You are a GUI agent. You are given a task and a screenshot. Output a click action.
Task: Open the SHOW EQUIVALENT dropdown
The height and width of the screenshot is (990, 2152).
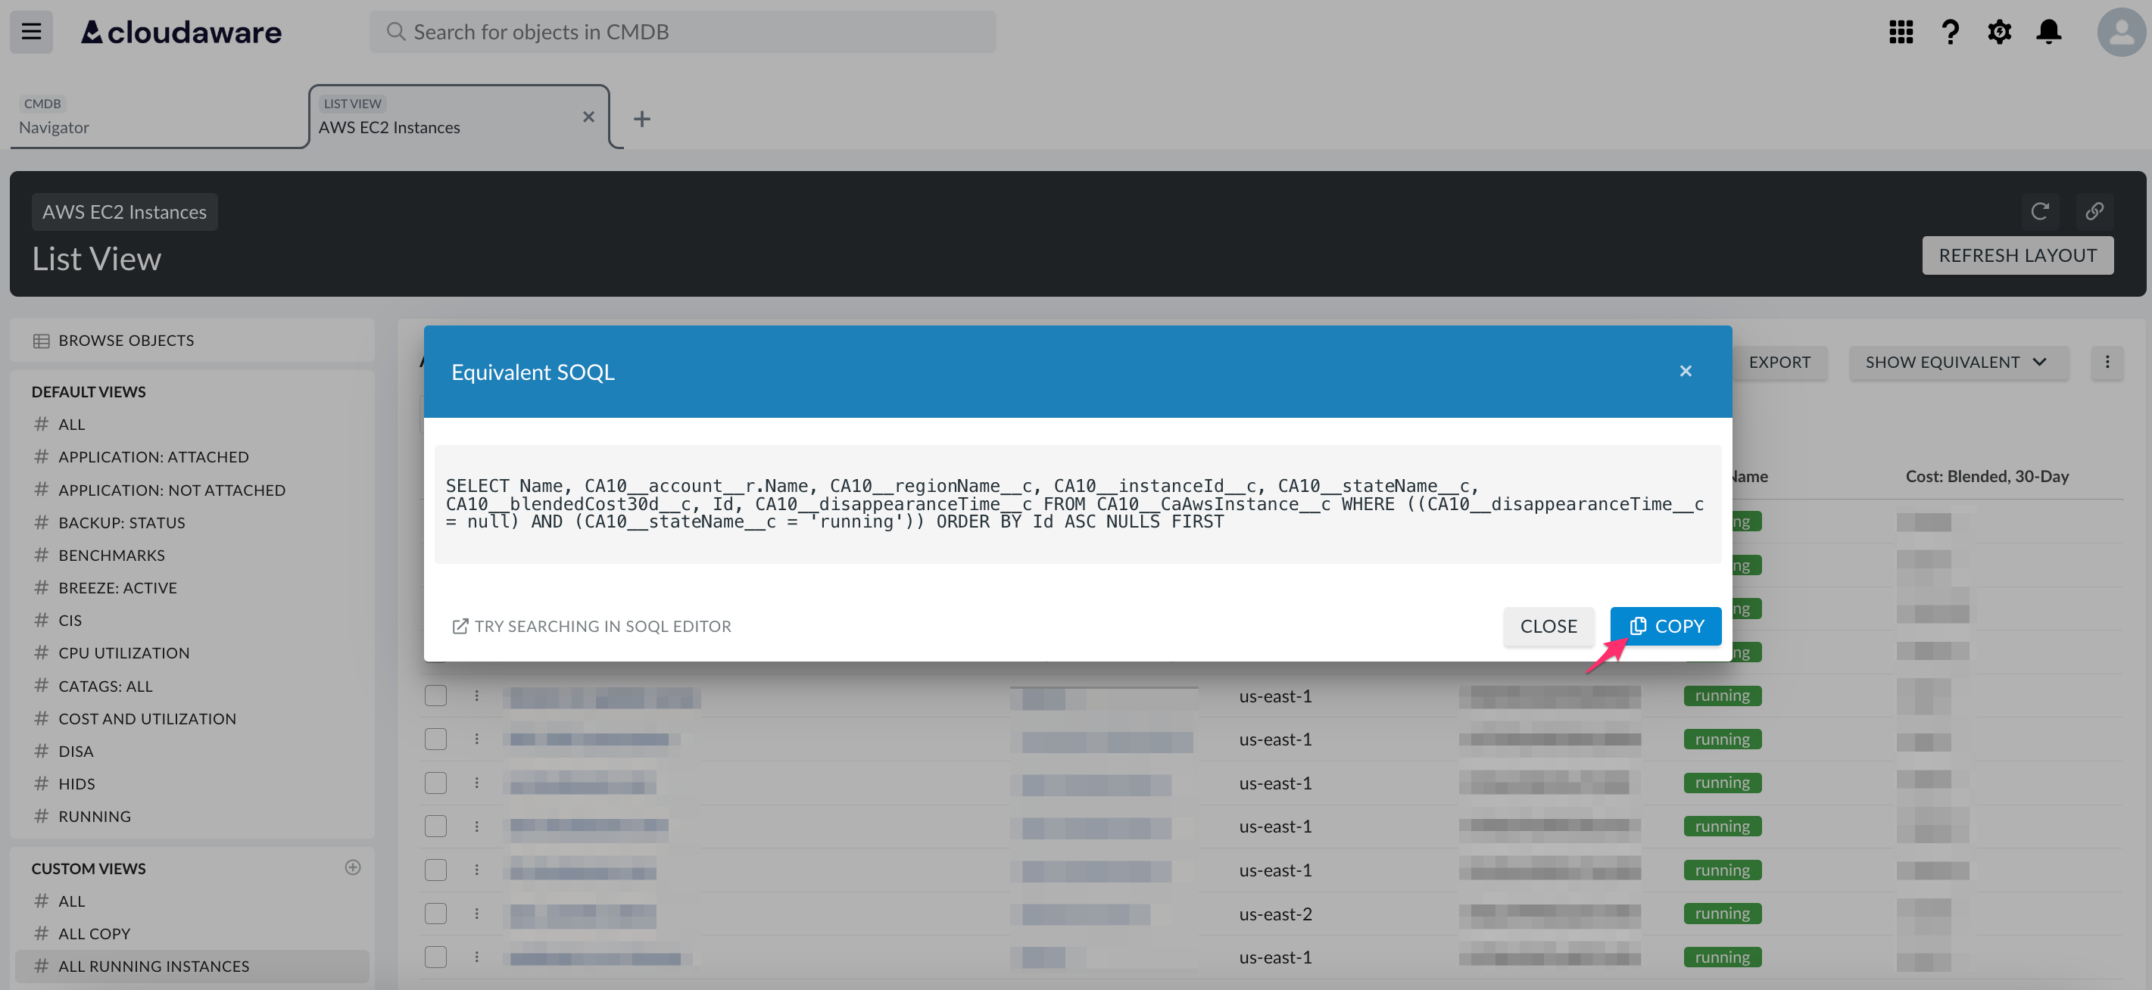point(1957,363)
